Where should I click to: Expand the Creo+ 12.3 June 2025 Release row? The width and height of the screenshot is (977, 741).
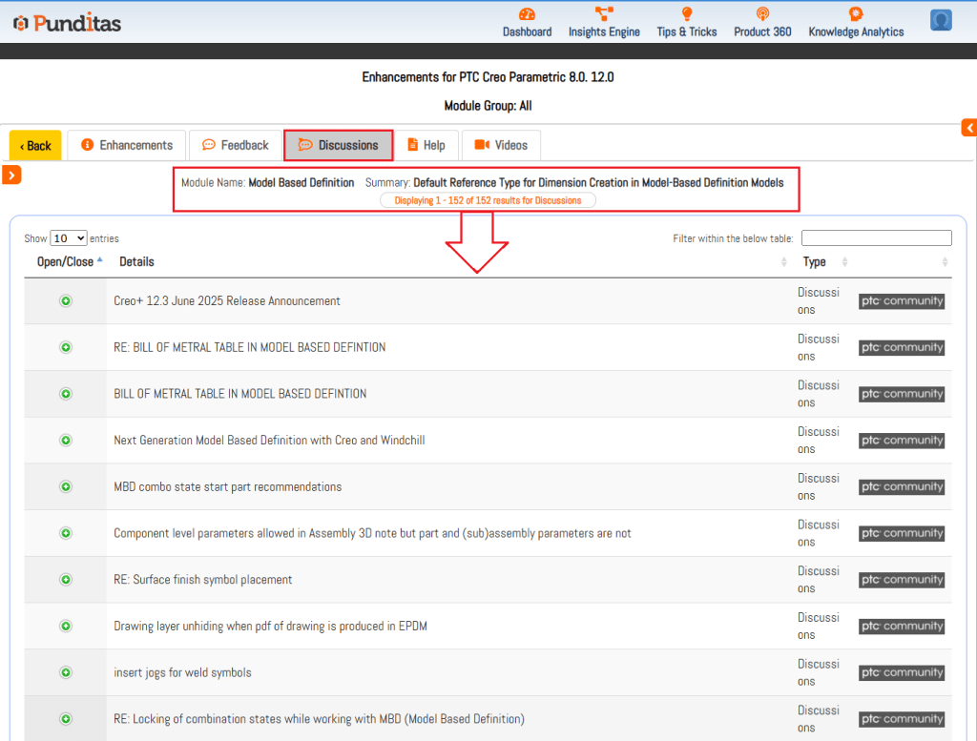pyautogui.click(x=66, y=301)
